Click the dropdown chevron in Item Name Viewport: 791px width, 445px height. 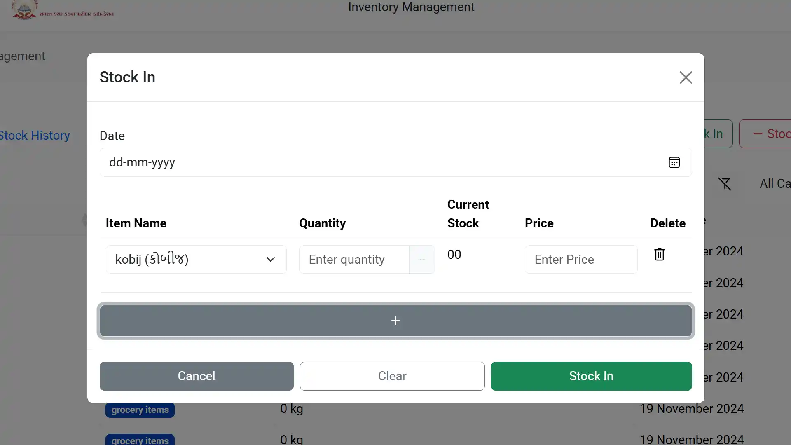pyautogui.click(x=270, y=260)
